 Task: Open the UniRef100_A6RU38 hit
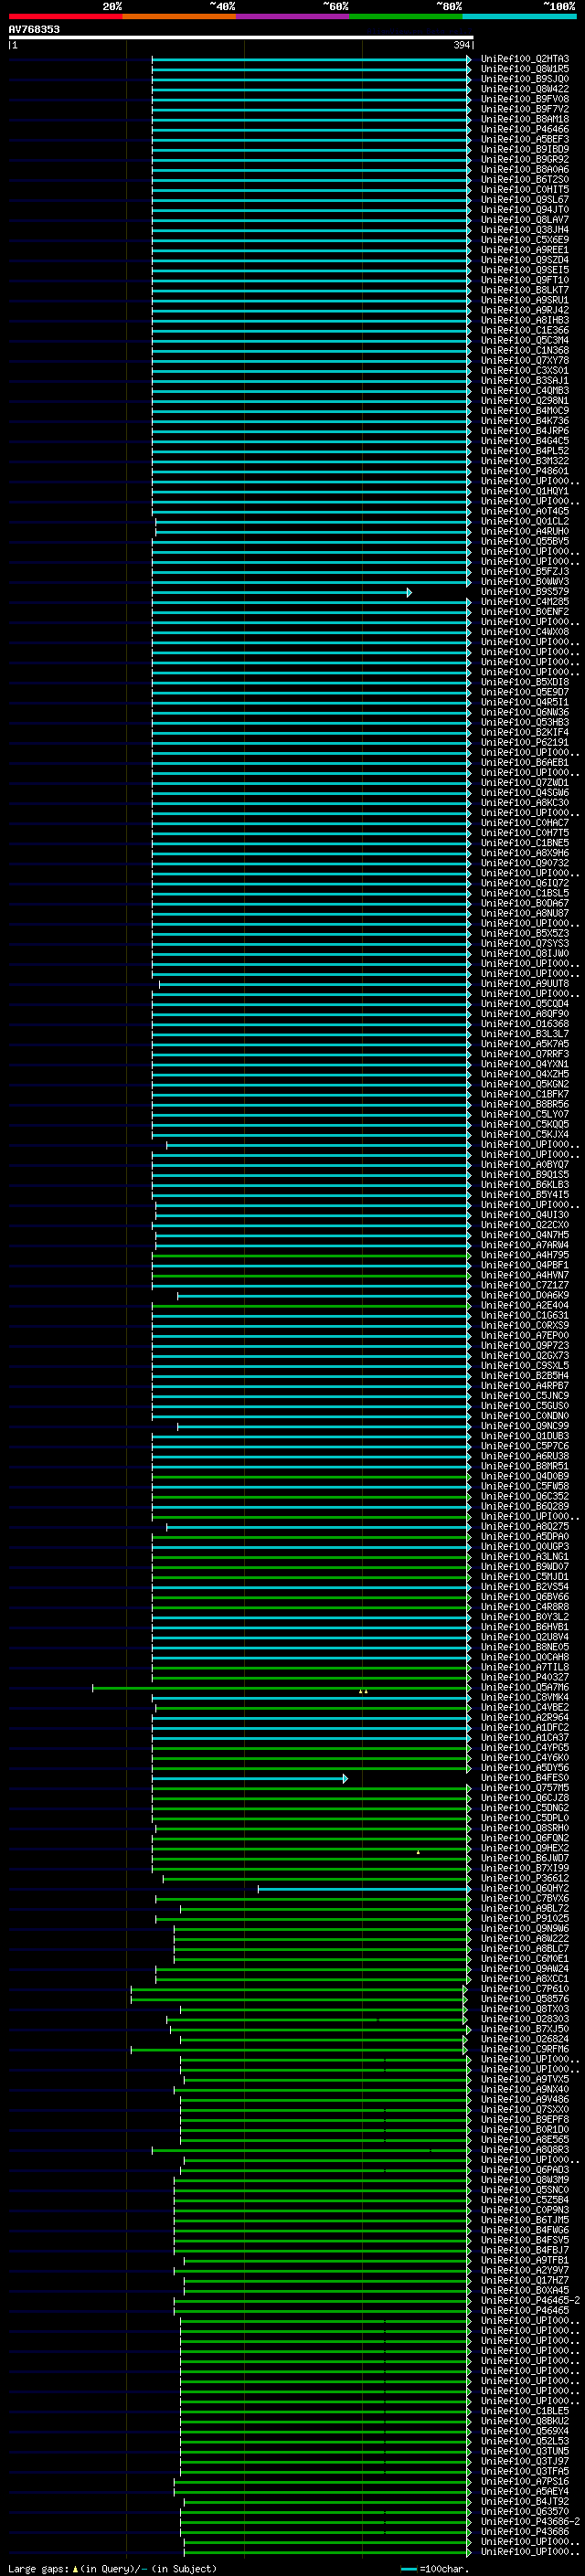(525, 1456)
